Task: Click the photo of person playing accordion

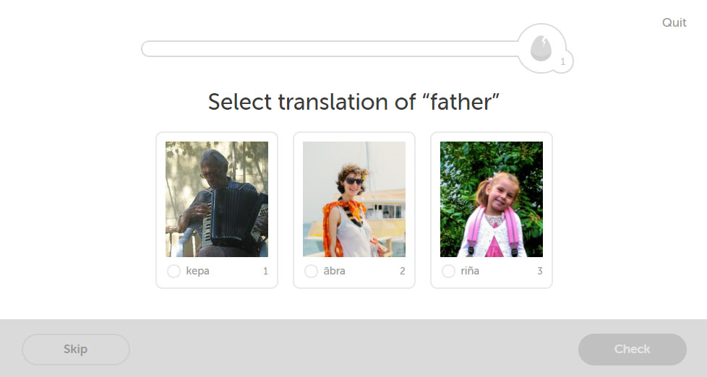Action: pyautogui.click(x=217, y=199)
